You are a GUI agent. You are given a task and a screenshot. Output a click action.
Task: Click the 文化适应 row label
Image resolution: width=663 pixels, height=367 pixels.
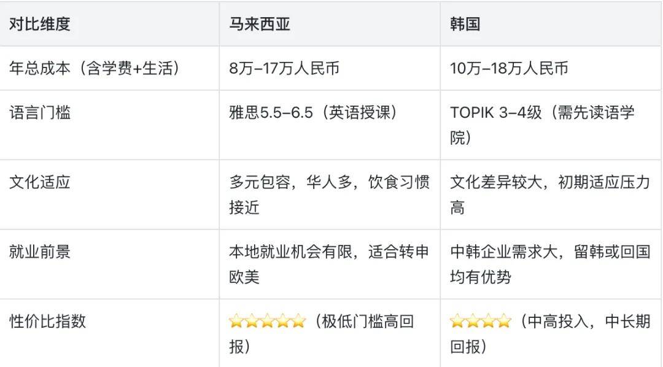(39, 182)
